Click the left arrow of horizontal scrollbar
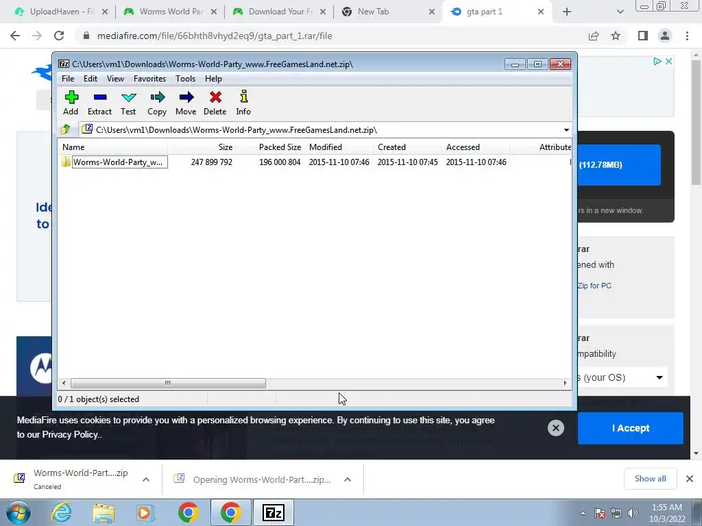The height and width of the screenshot is (526, 702). [64, 384]
